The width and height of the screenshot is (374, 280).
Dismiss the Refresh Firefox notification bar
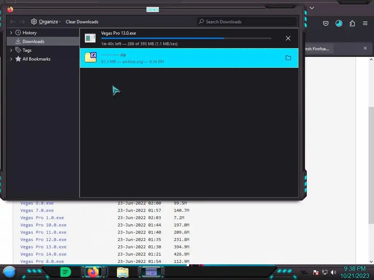click(x=365, y=48)
